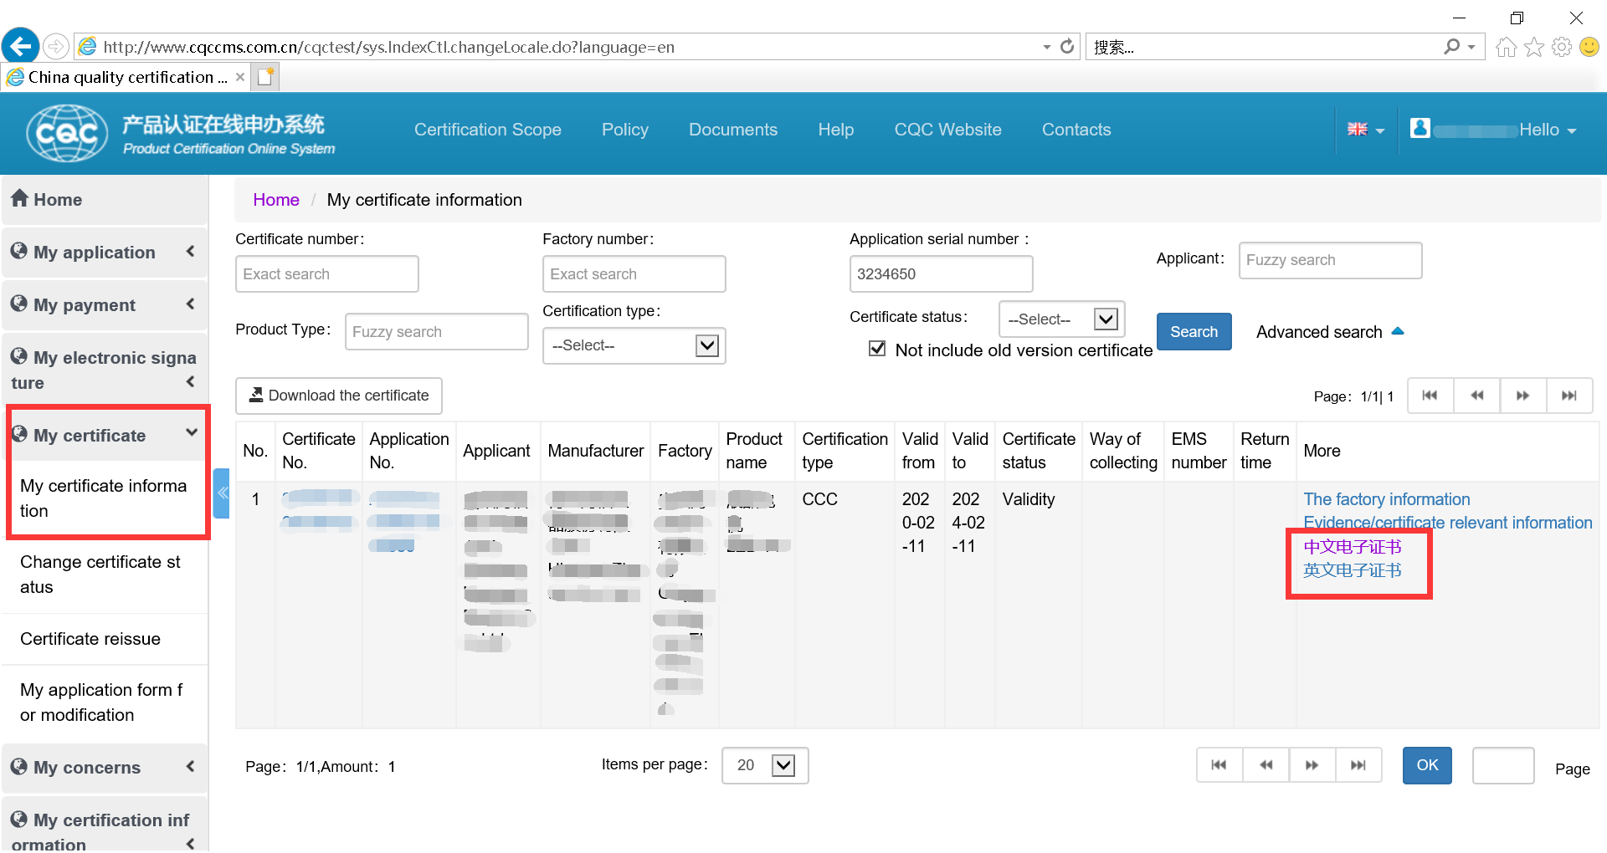
Task: Open browser favorites star icon
Action: [x=1534, y=47]
